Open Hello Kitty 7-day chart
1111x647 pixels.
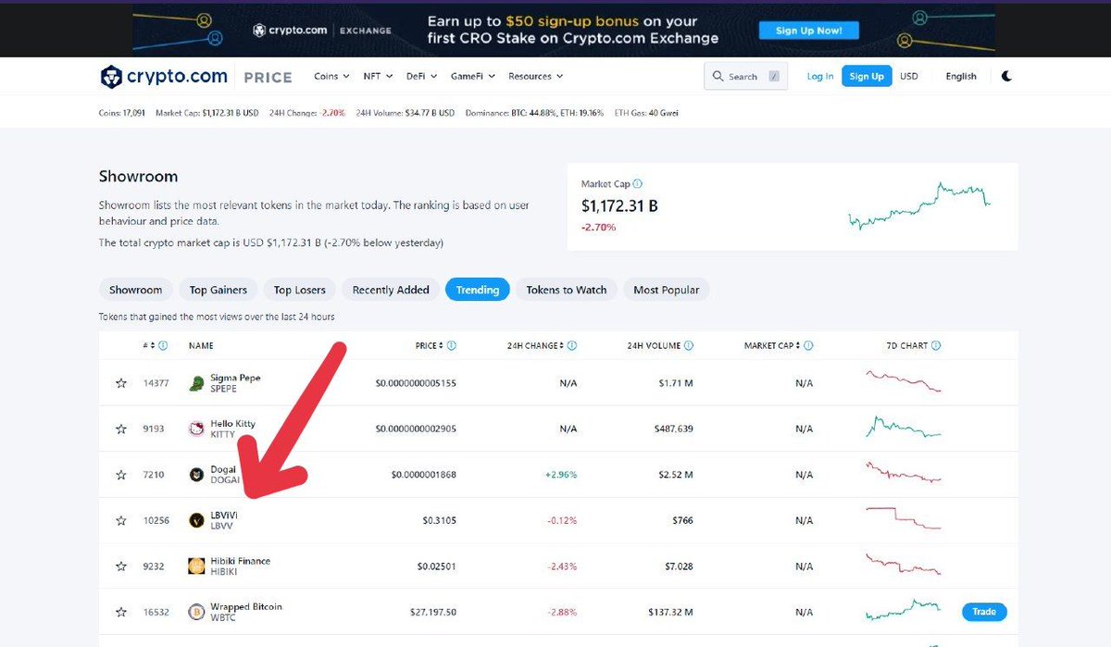pyautogui.click(x=904, y=428)
